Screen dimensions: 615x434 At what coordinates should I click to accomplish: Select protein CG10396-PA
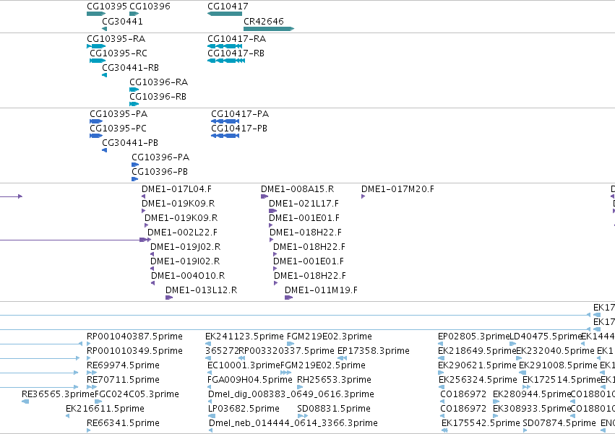pos(135,165)
